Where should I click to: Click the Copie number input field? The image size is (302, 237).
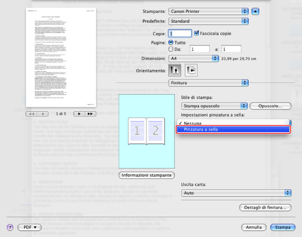(x=180, y=34)
